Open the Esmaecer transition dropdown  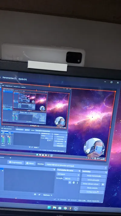(x=68, y=174)
